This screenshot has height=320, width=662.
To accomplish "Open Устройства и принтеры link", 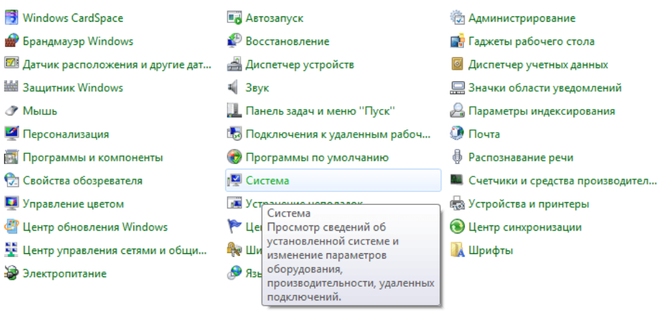I will pos(529,204).
